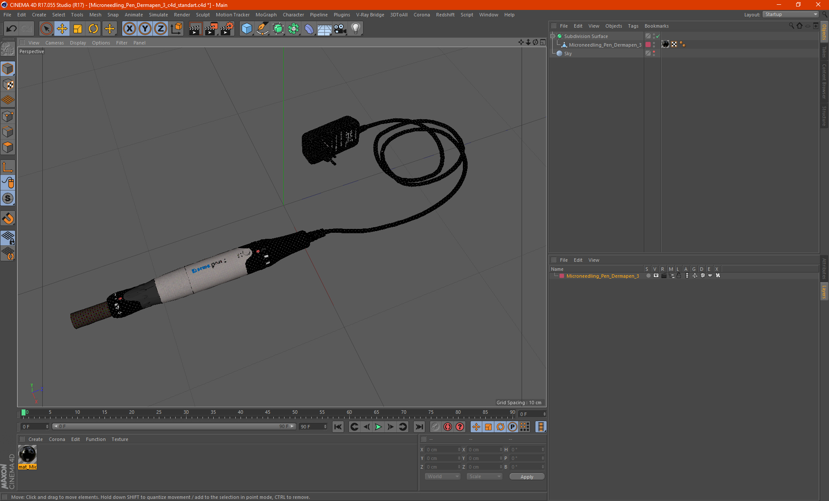Add Subdivision Surface generator
The height and width of the screenshot is (501, 829).
[x=278, y=29]
